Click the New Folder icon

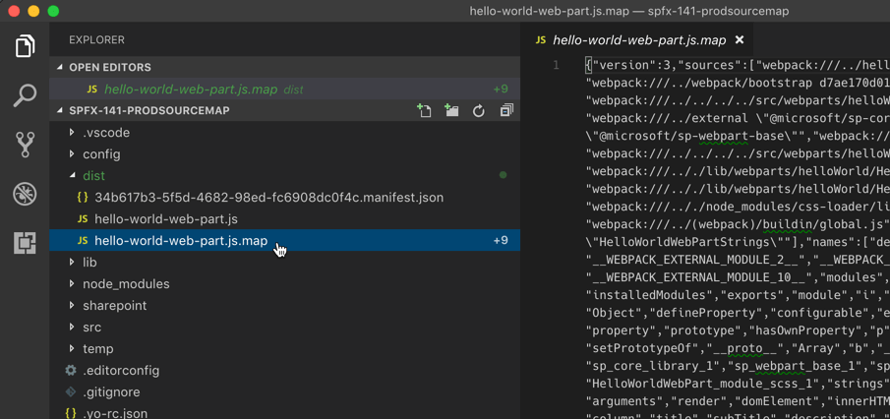pos(451,110)
